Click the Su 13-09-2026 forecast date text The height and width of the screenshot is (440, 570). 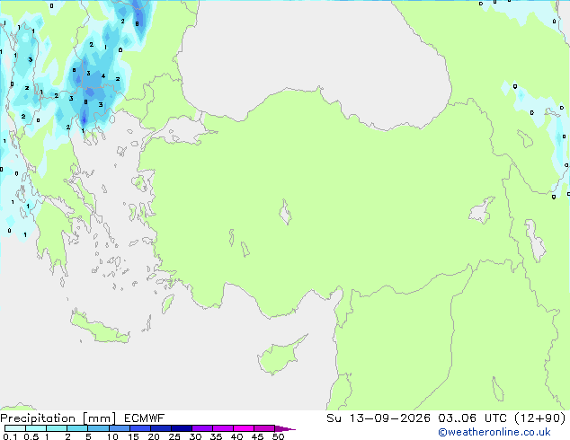click(x=379, y=418)
